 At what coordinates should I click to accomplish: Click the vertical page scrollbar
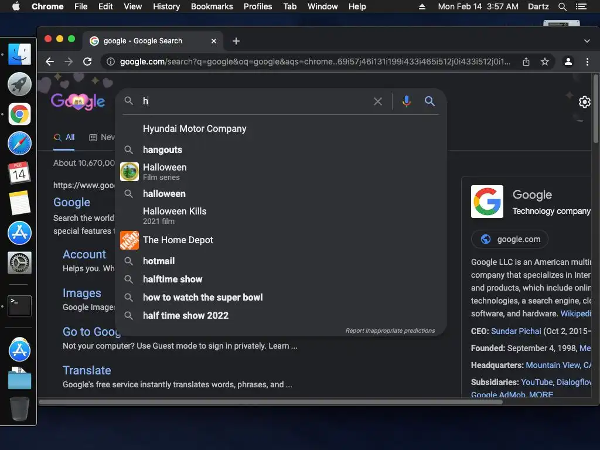click(595, 109)
